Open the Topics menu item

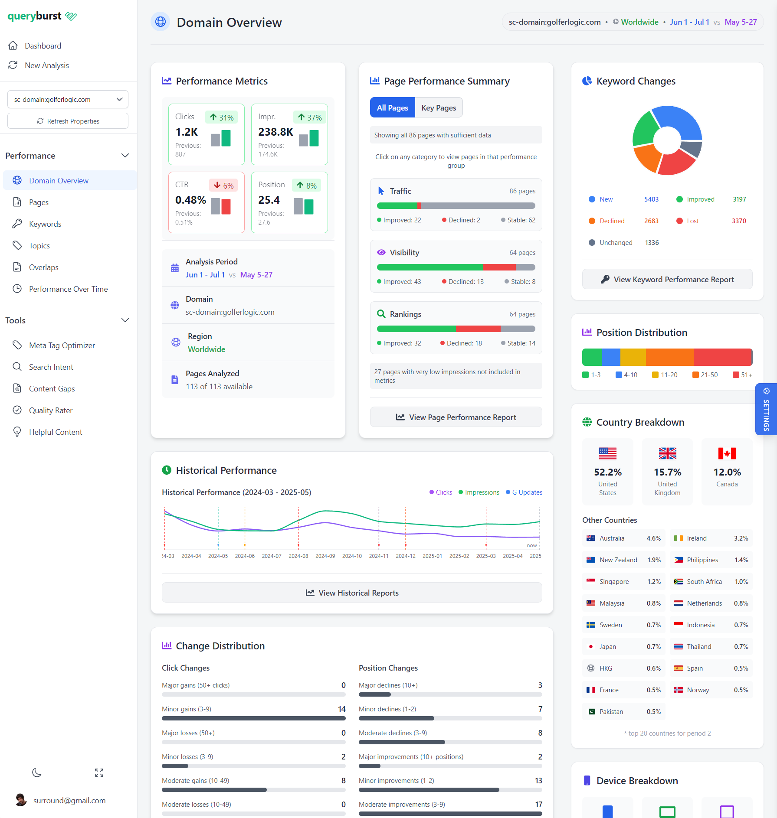click(70, 245)
